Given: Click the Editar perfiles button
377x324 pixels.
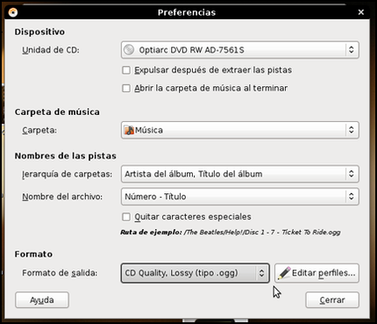Looking at the screenshot, I should pyautogui.click(x=317, y=273).
